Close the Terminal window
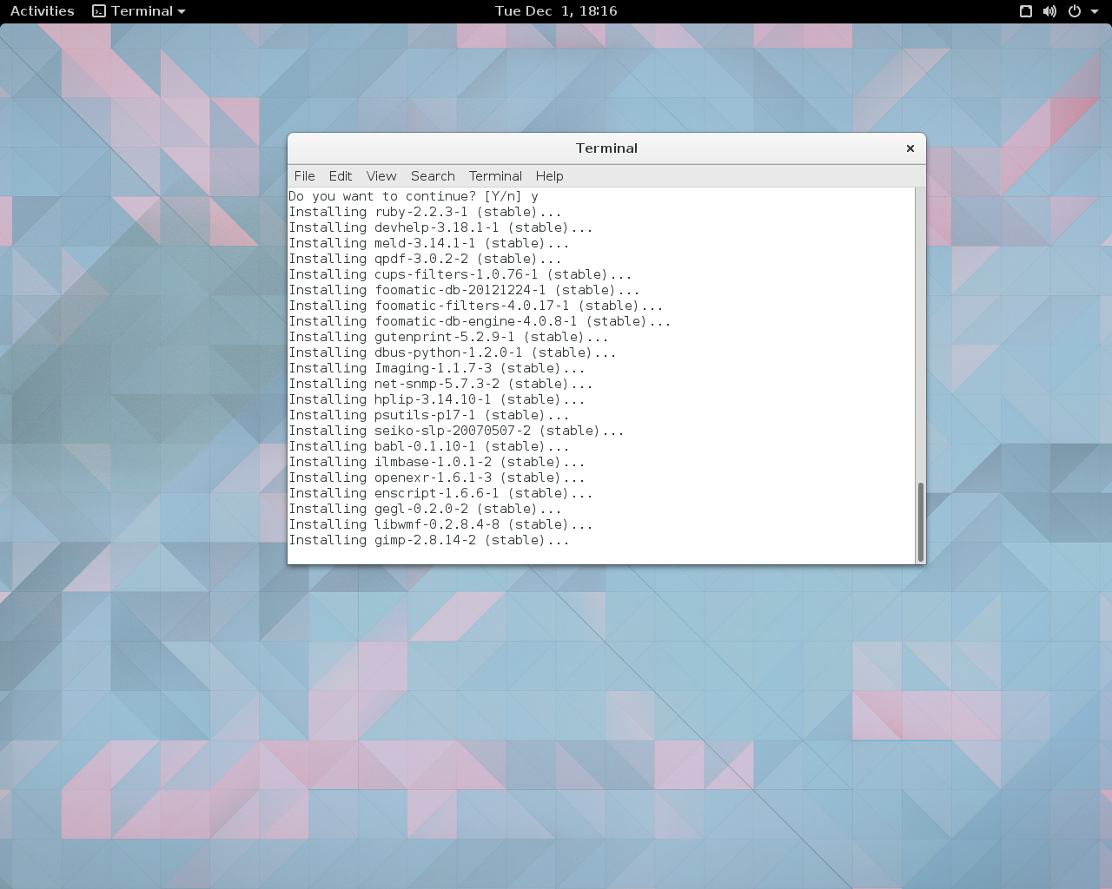Image resolution: width=1112 pixels, height=889 pixels. [910, 148]
